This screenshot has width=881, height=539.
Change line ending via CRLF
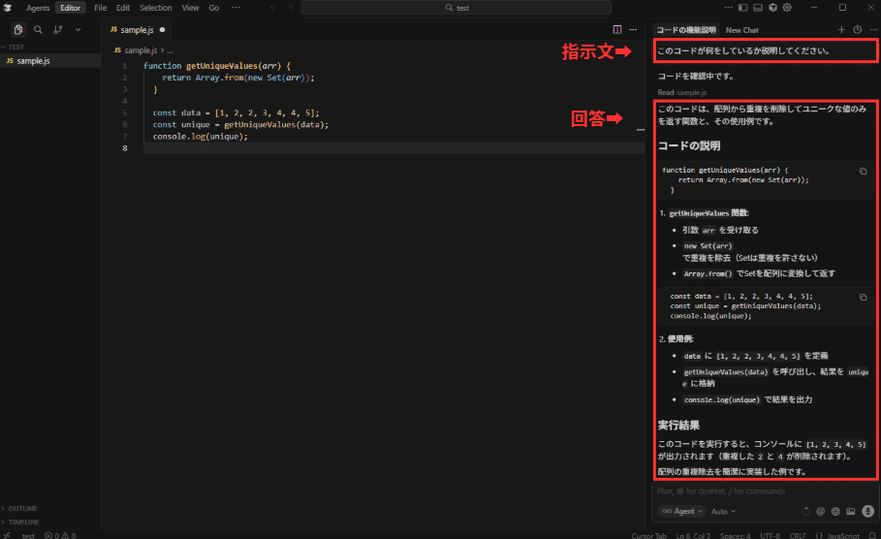(798, 536)
